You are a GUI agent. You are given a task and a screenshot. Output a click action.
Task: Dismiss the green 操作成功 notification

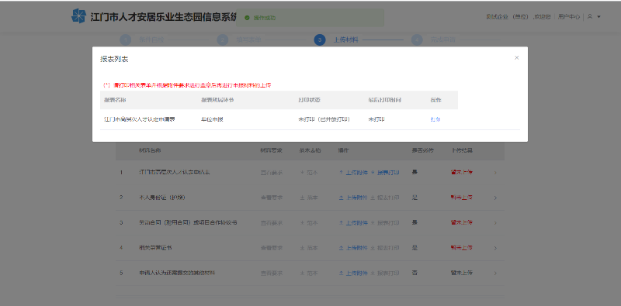(x=310, y=18)
